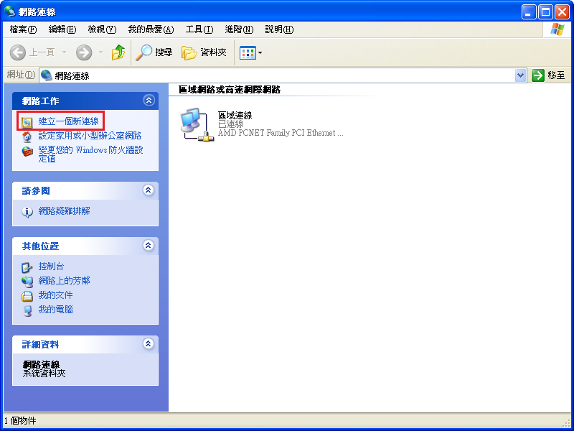
Task: Collapse the 請參閱 panel section
Action: tap(149, 190)
